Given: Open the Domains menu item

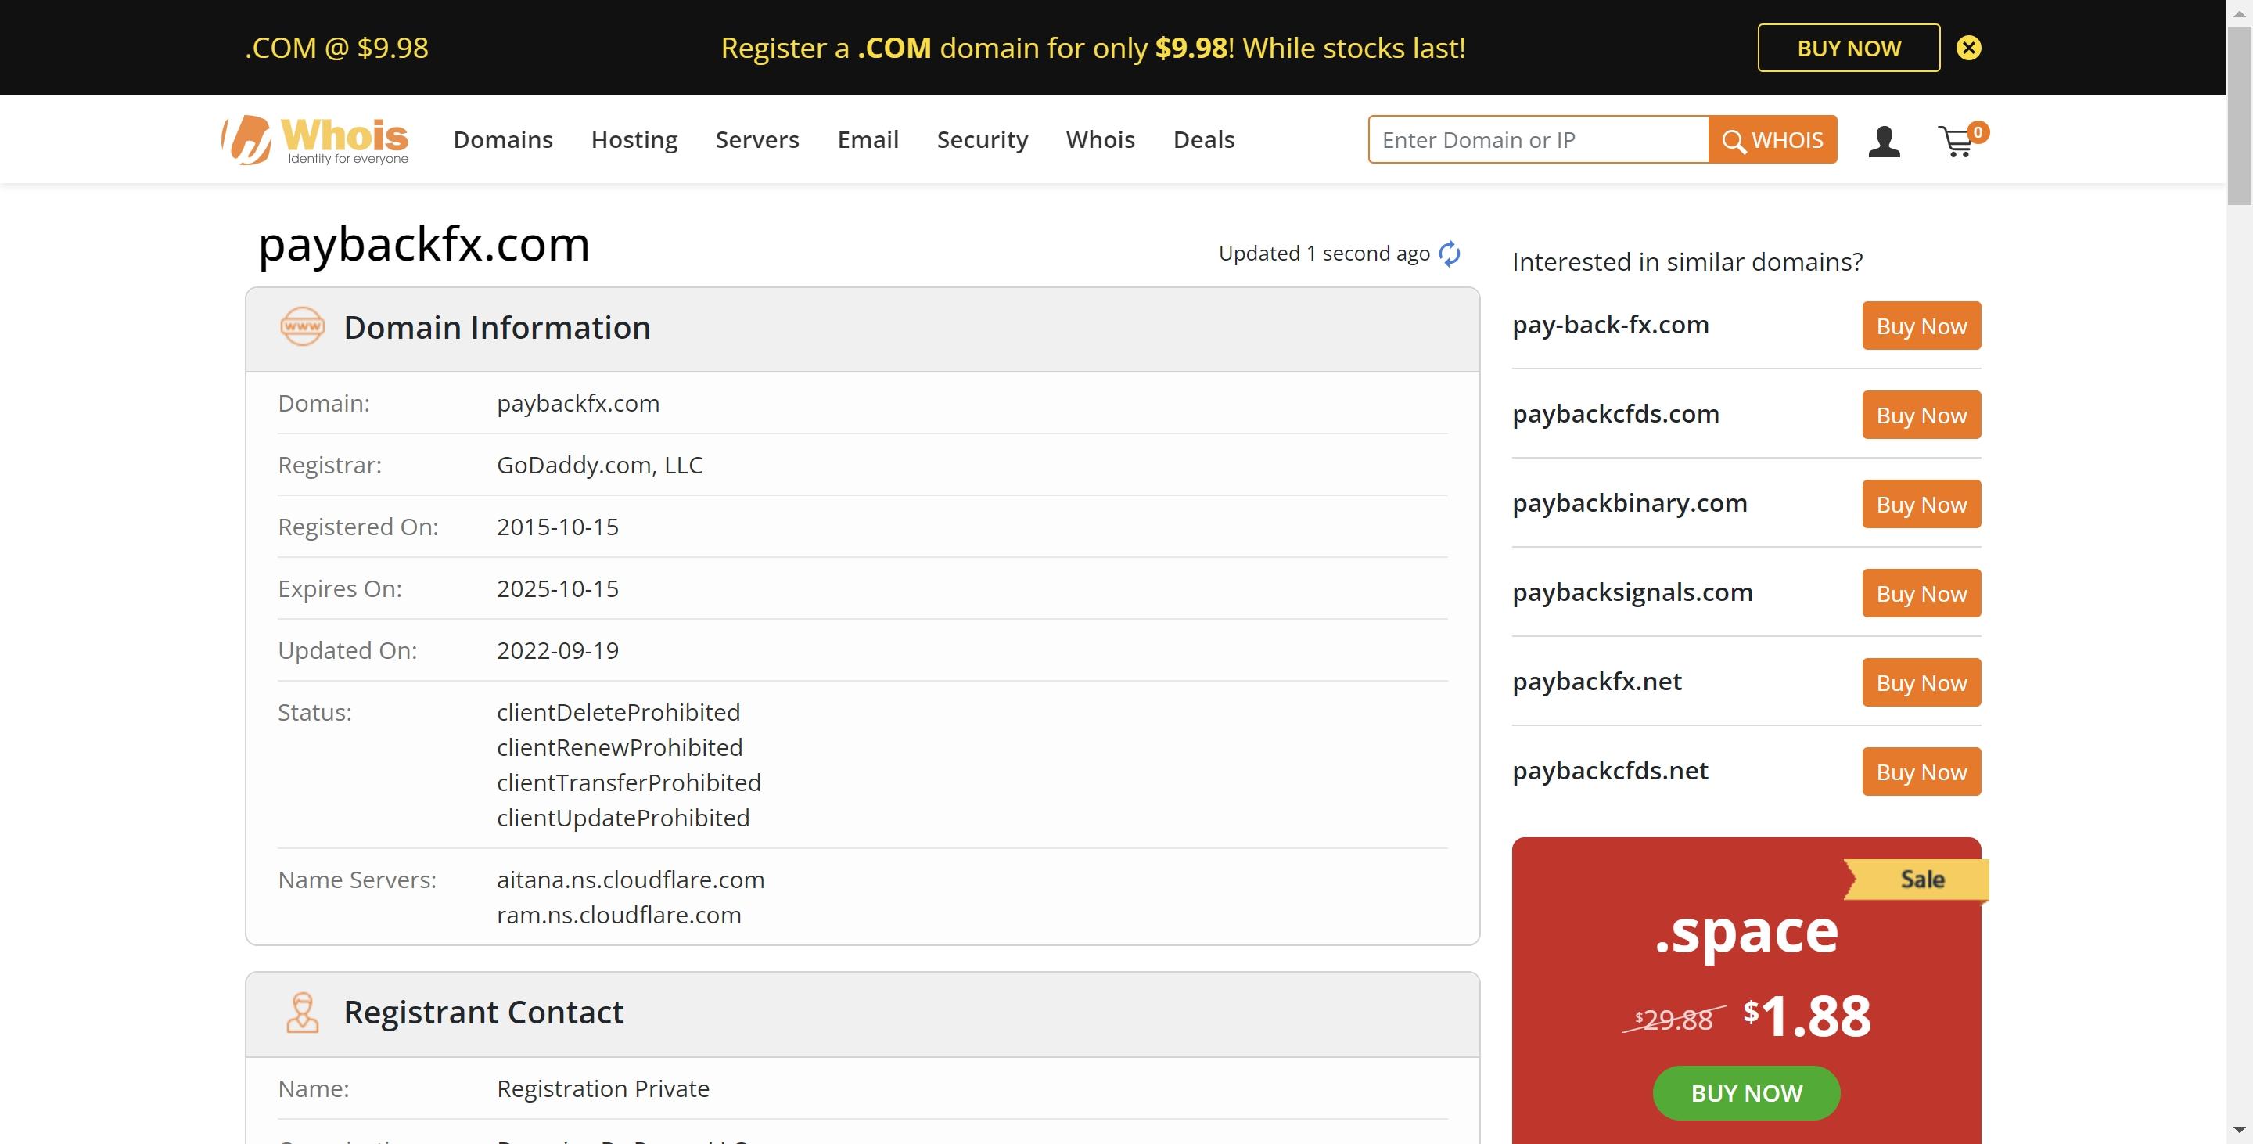Looking at the screenshot, I should point(503,139).
